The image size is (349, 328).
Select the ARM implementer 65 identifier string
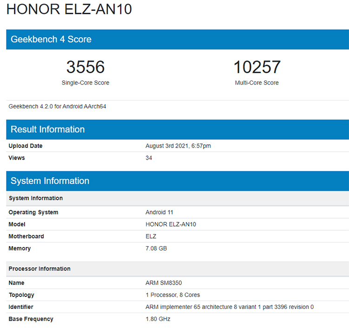pos(230,307)
